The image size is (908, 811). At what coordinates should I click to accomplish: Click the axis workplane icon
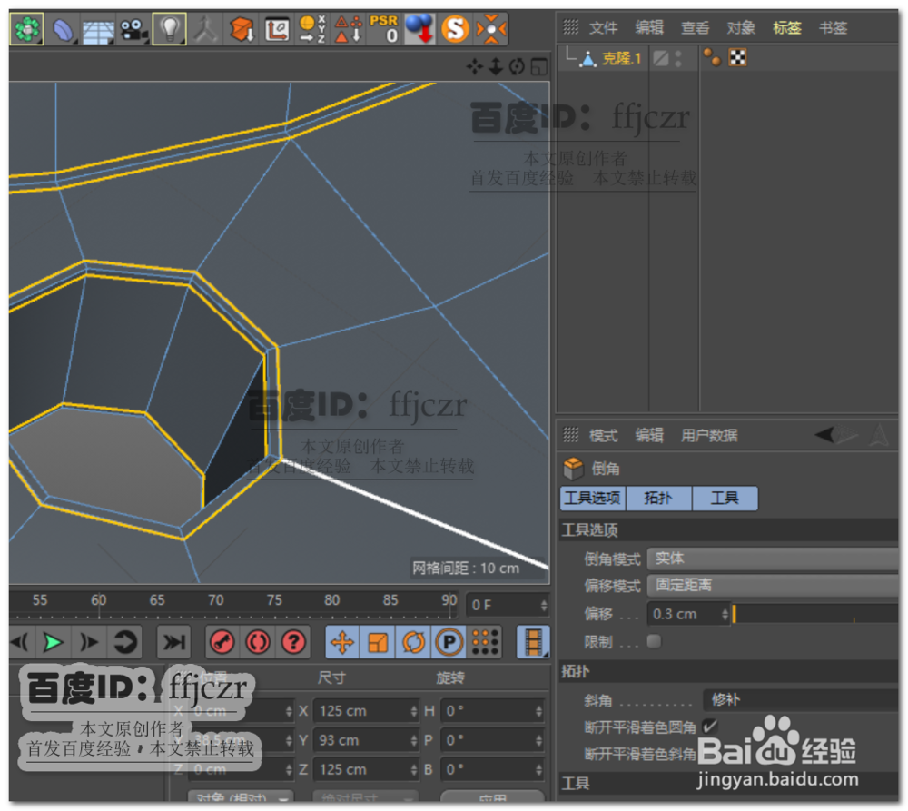277,30
